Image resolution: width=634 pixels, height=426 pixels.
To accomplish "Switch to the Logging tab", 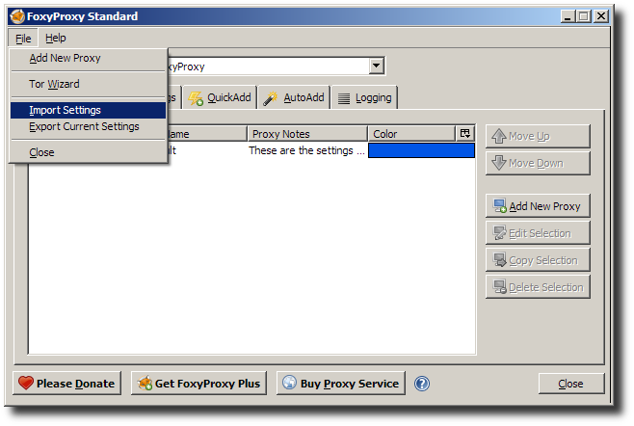I will tap(364, 97).
